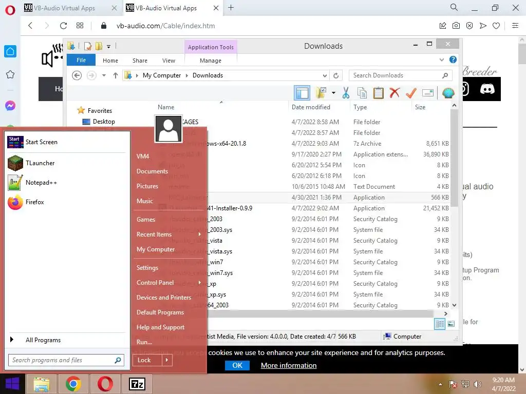
Task: Click the Classic Shell settings shell icon
Action: pyautogui.click(x=448, y=93)
